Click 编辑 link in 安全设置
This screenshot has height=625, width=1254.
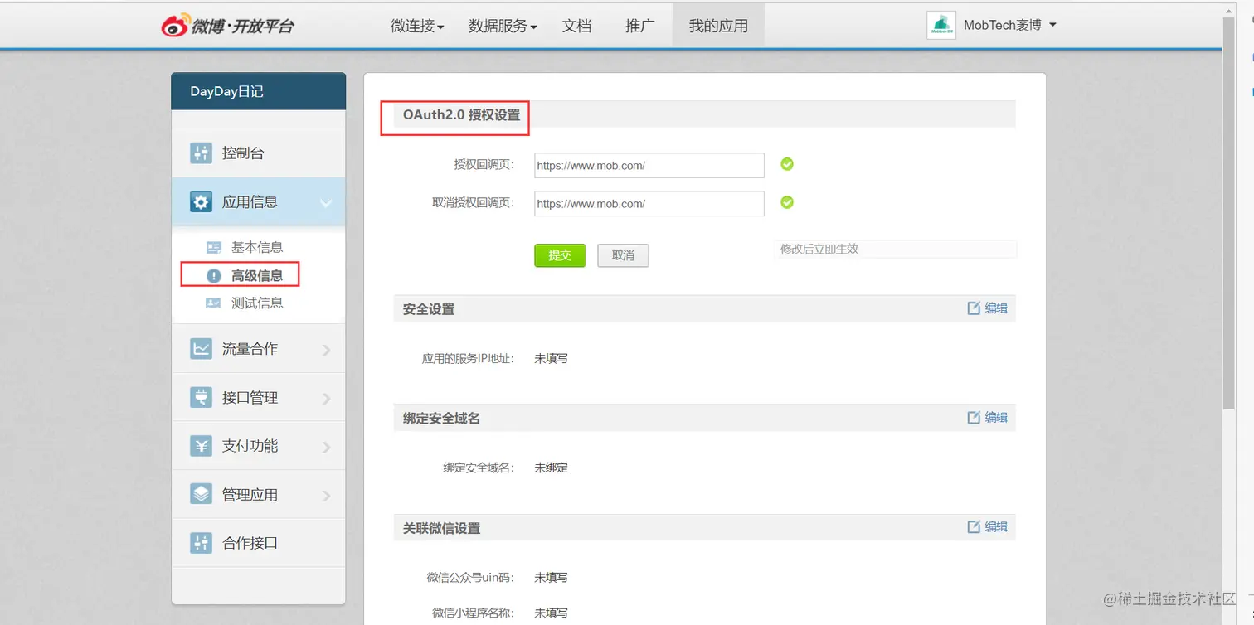(996, 308)
